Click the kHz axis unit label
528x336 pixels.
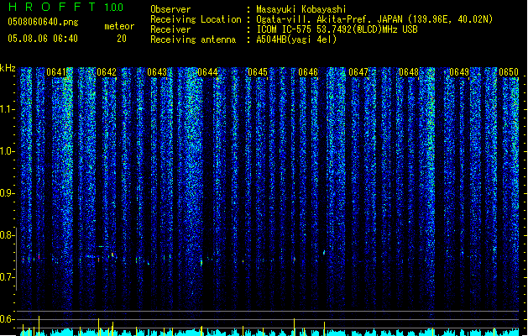coord(8,68)
